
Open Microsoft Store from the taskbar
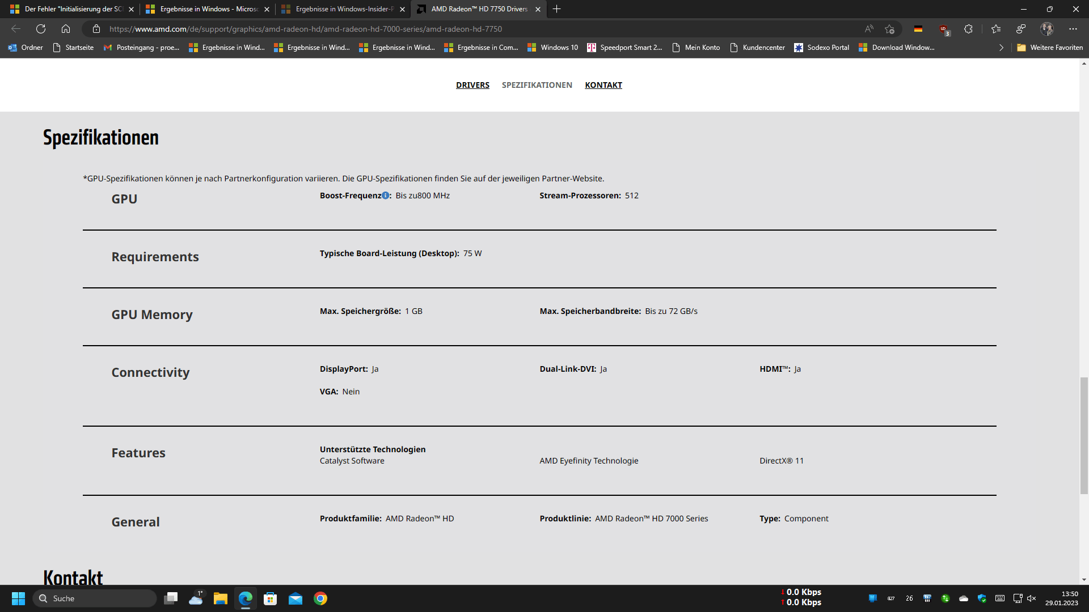(271, 598)
